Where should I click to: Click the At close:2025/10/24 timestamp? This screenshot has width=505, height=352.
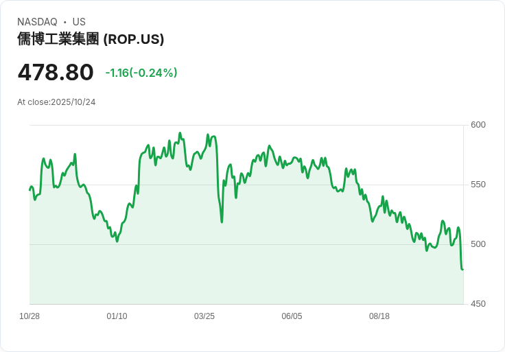point(56,102)
